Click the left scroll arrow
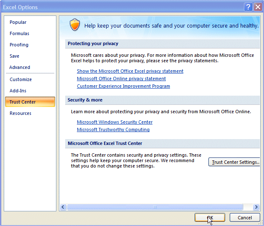Viewport: 264px width, 226px height. pyautogui.click(x=63, y=207)
